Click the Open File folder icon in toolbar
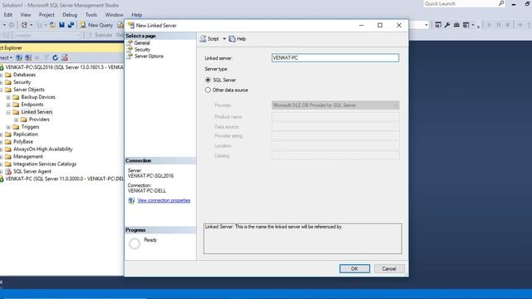The height and width of the screenshot is (299, 532). click(52, 25)
